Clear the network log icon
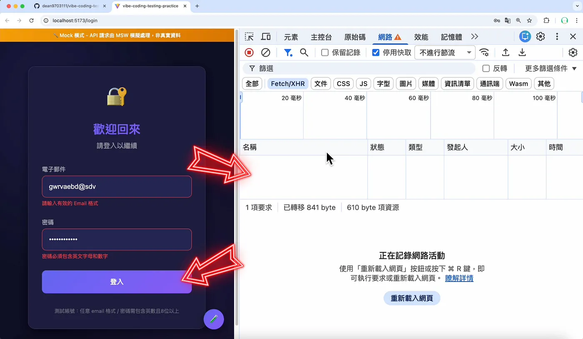The image size is (583, 339). pyautogui.click(x=266, y=52)
